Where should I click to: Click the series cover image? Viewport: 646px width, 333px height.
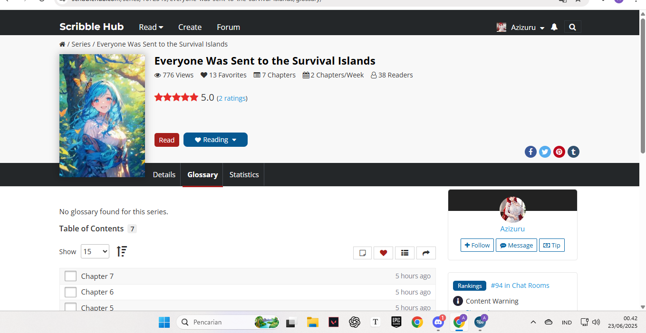click(x=102, y=115)
